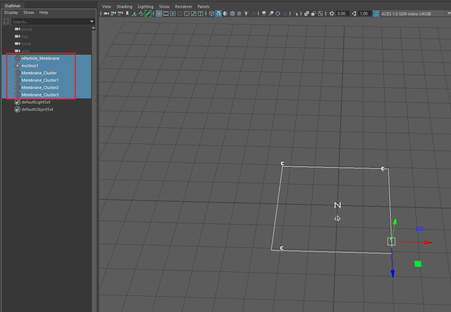This screenshot has height=312, width=451.
Task: Click the X-Ray Joints icon
Action: (x=313, y=13)
